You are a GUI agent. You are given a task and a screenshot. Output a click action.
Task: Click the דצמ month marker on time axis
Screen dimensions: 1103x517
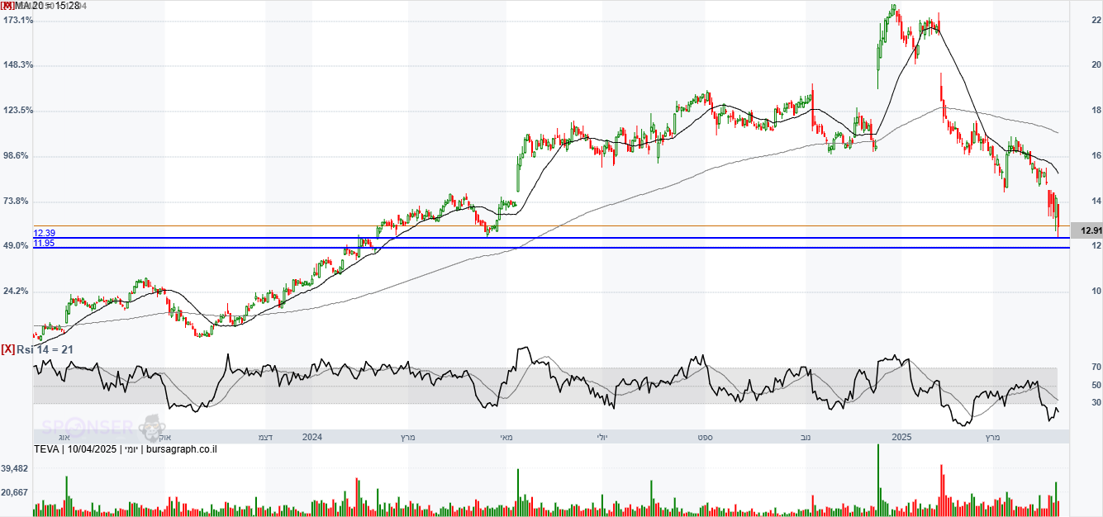(x=266, y=437)
